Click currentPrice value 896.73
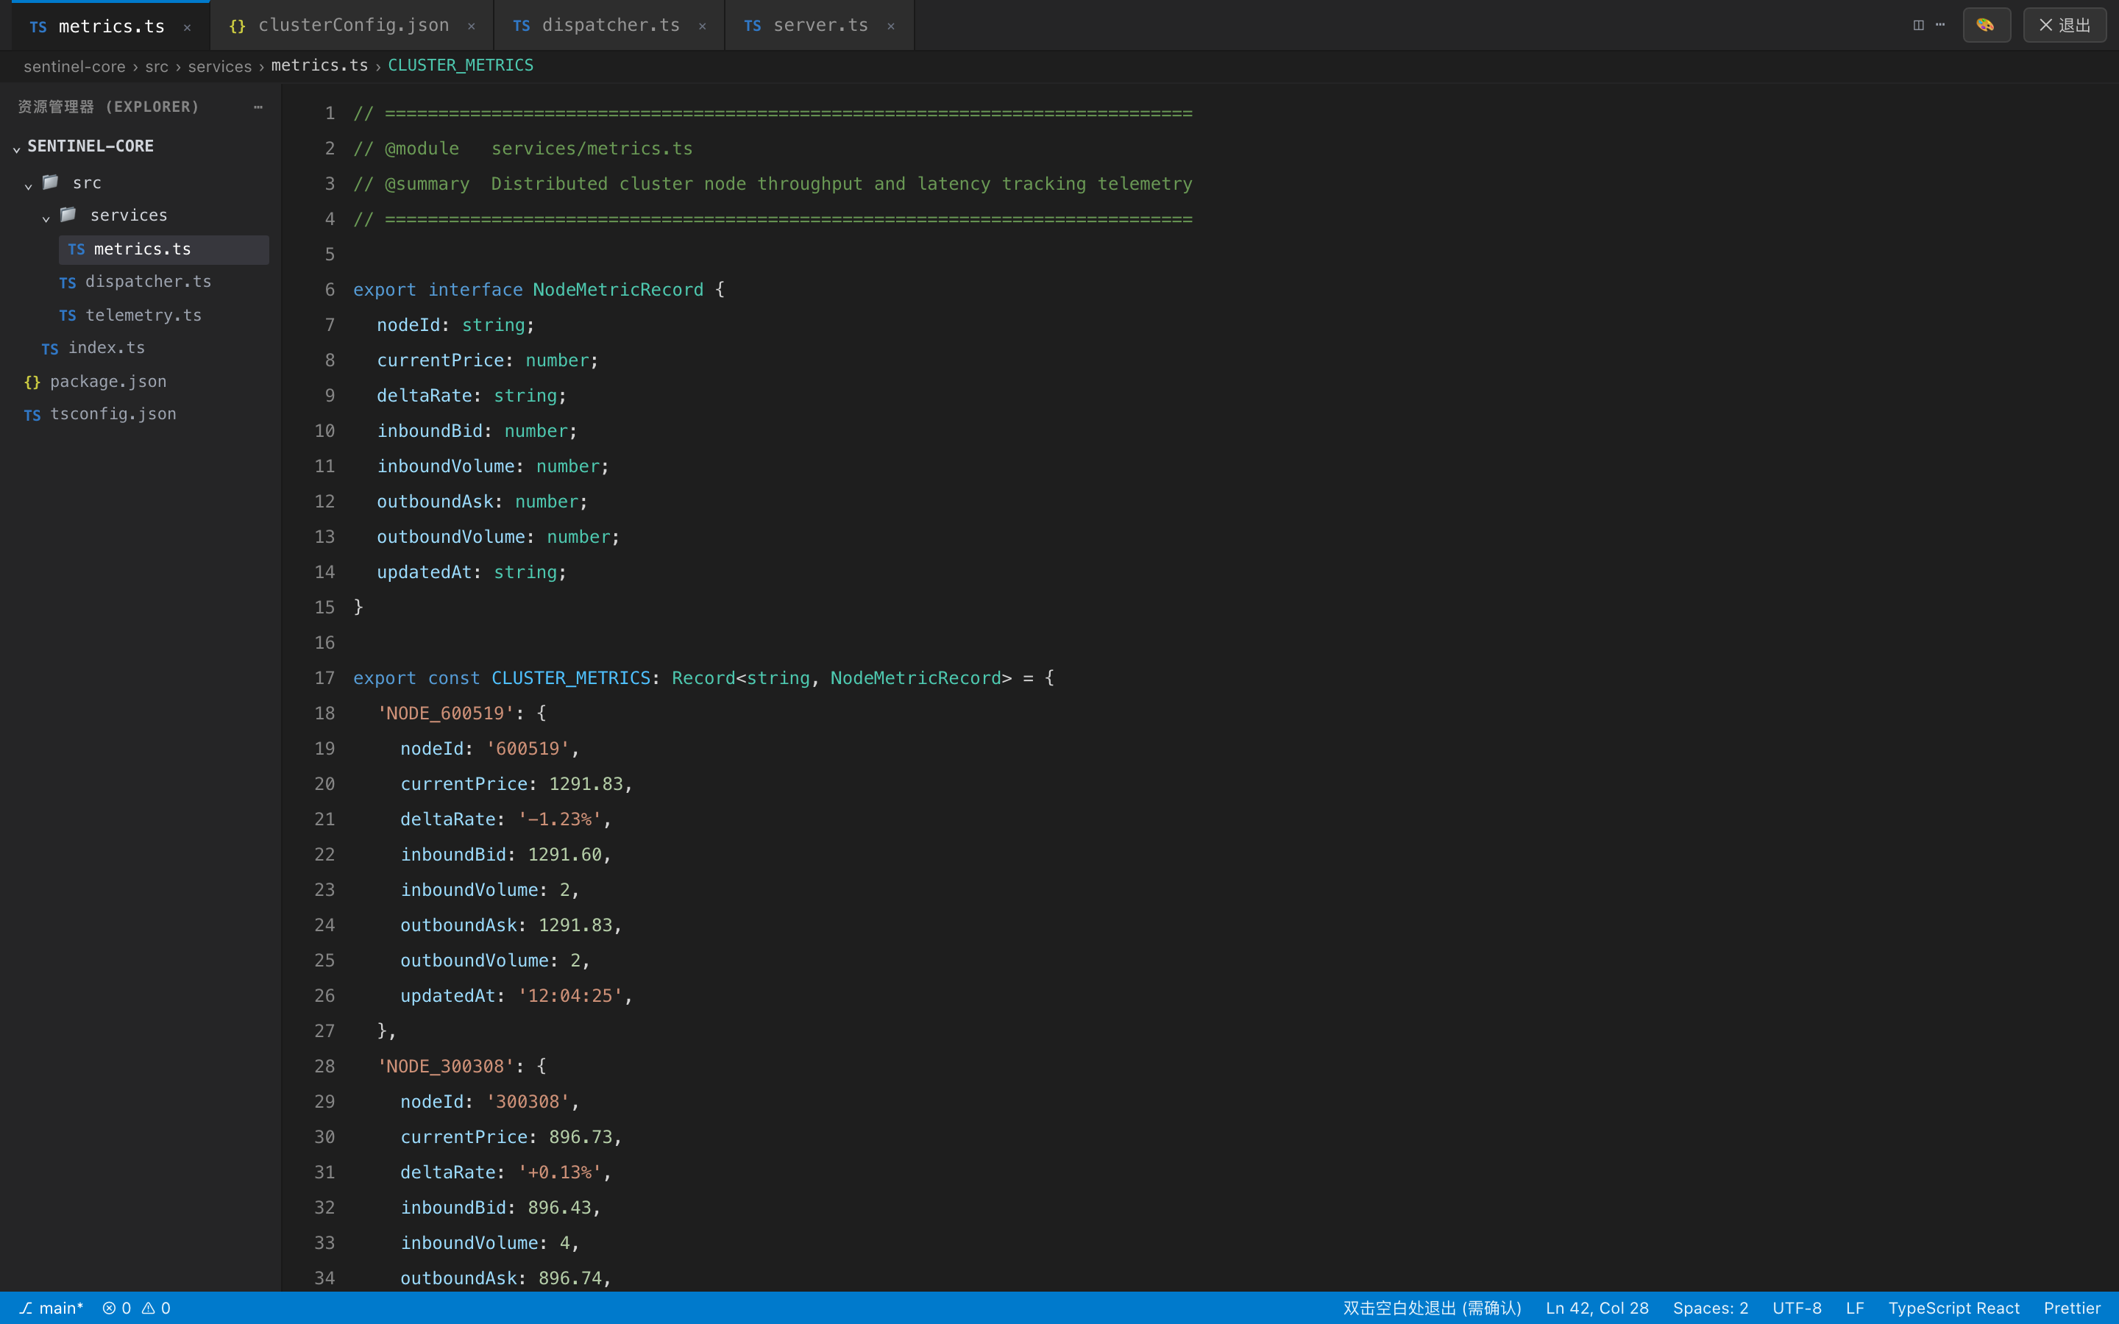Viewport: 2119px width, 1324px height. [580, 1137]
